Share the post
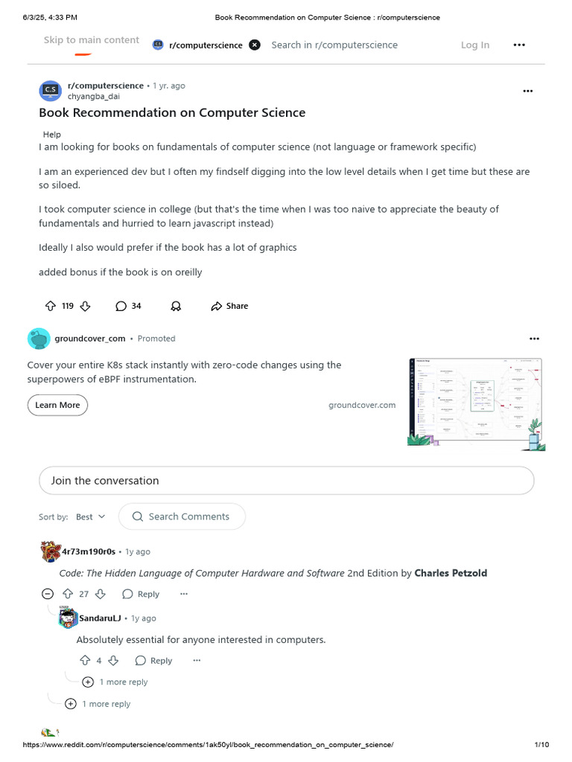The width and height of the screenshot is (572, 762). tap(229, 306)
